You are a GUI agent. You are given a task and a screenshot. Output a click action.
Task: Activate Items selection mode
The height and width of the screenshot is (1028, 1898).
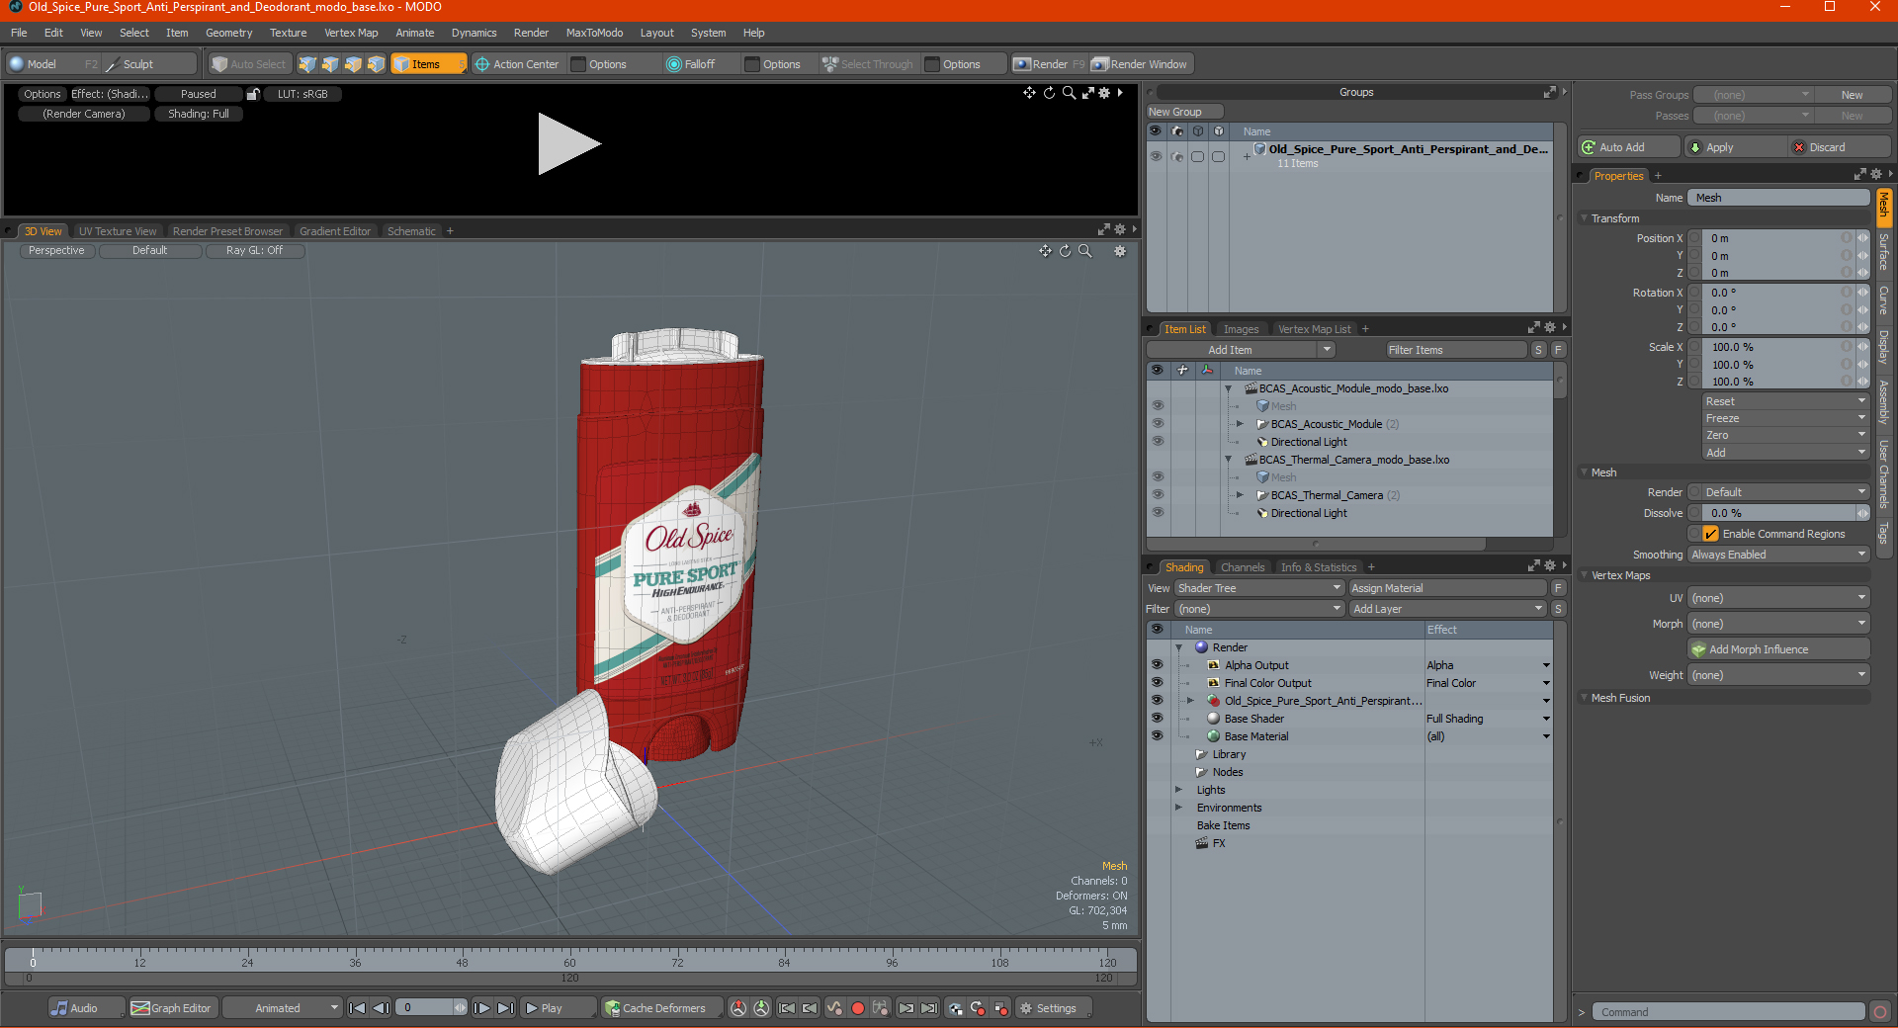click(x=427, y=64)
